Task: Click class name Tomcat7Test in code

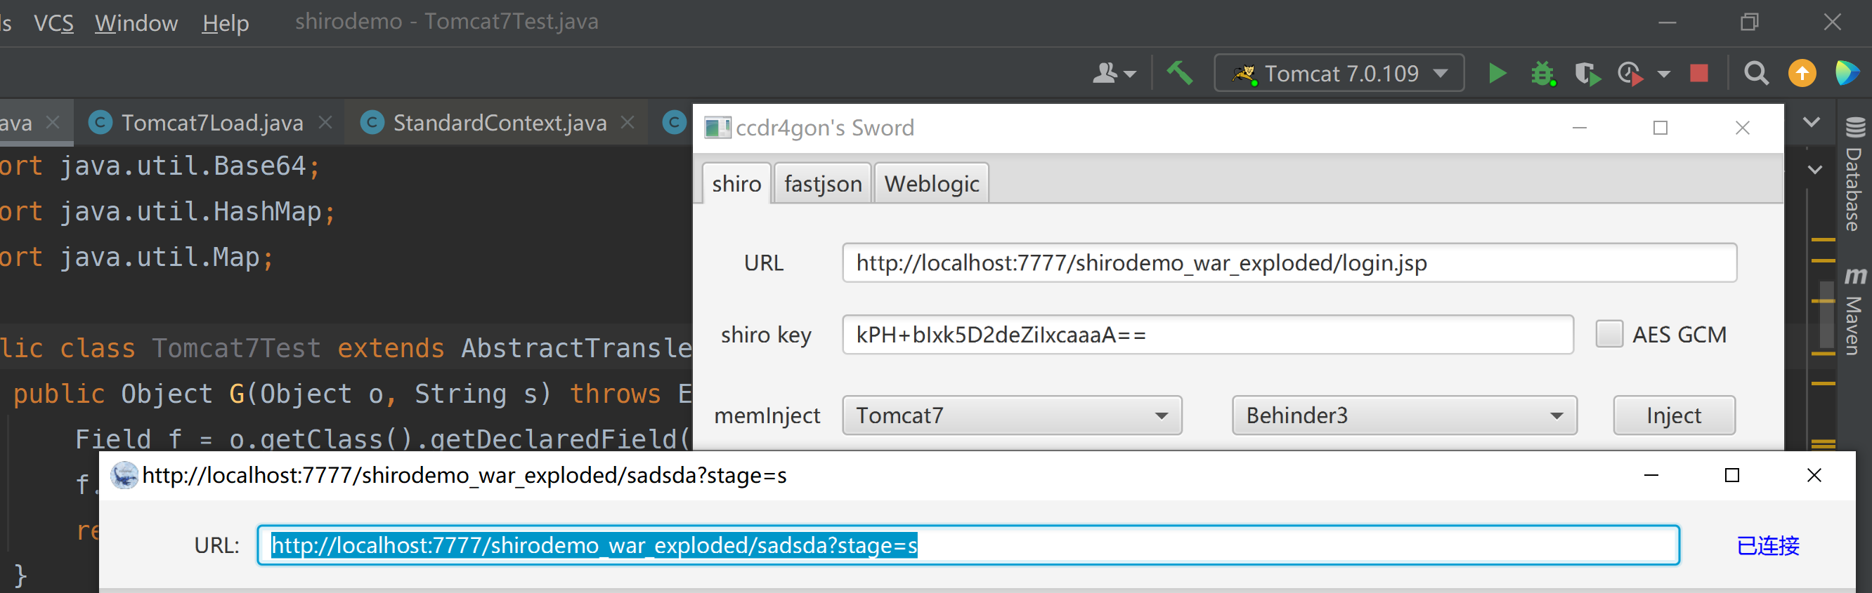Action: tap(235, 348)
